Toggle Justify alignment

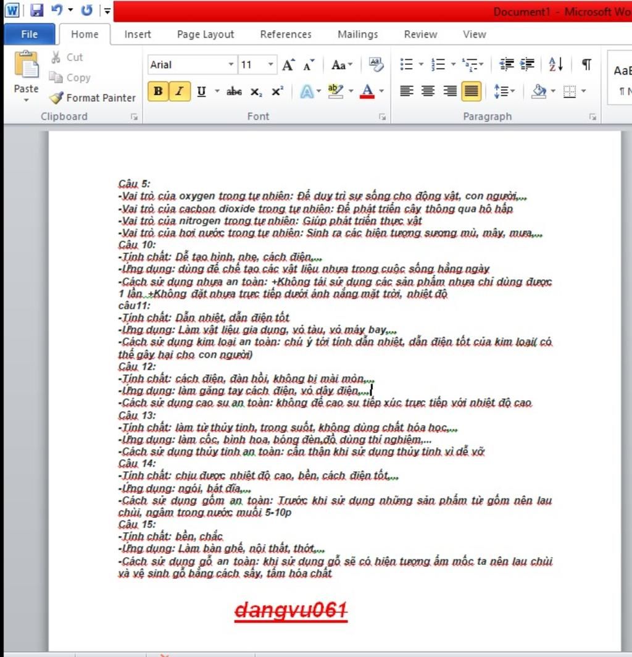coord(472,91)
